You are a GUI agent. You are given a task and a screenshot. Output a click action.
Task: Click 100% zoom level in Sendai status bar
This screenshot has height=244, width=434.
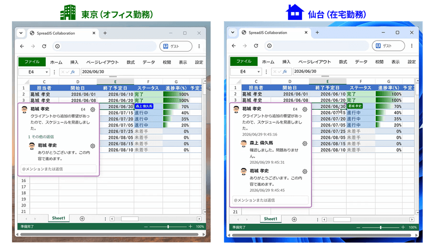413,227
